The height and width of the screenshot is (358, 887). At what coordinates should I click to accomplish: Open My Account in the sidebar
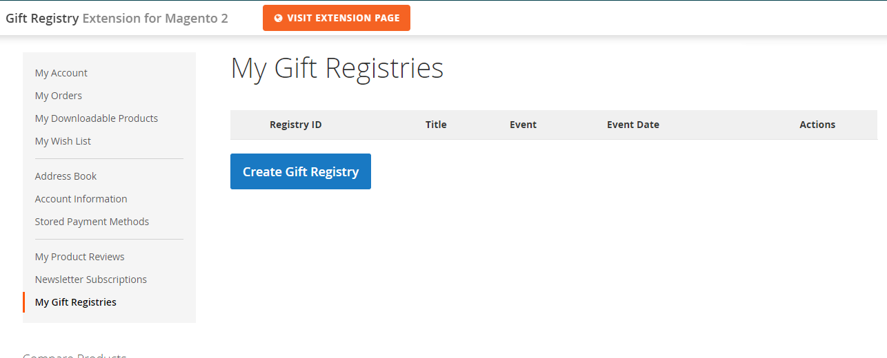61,73
